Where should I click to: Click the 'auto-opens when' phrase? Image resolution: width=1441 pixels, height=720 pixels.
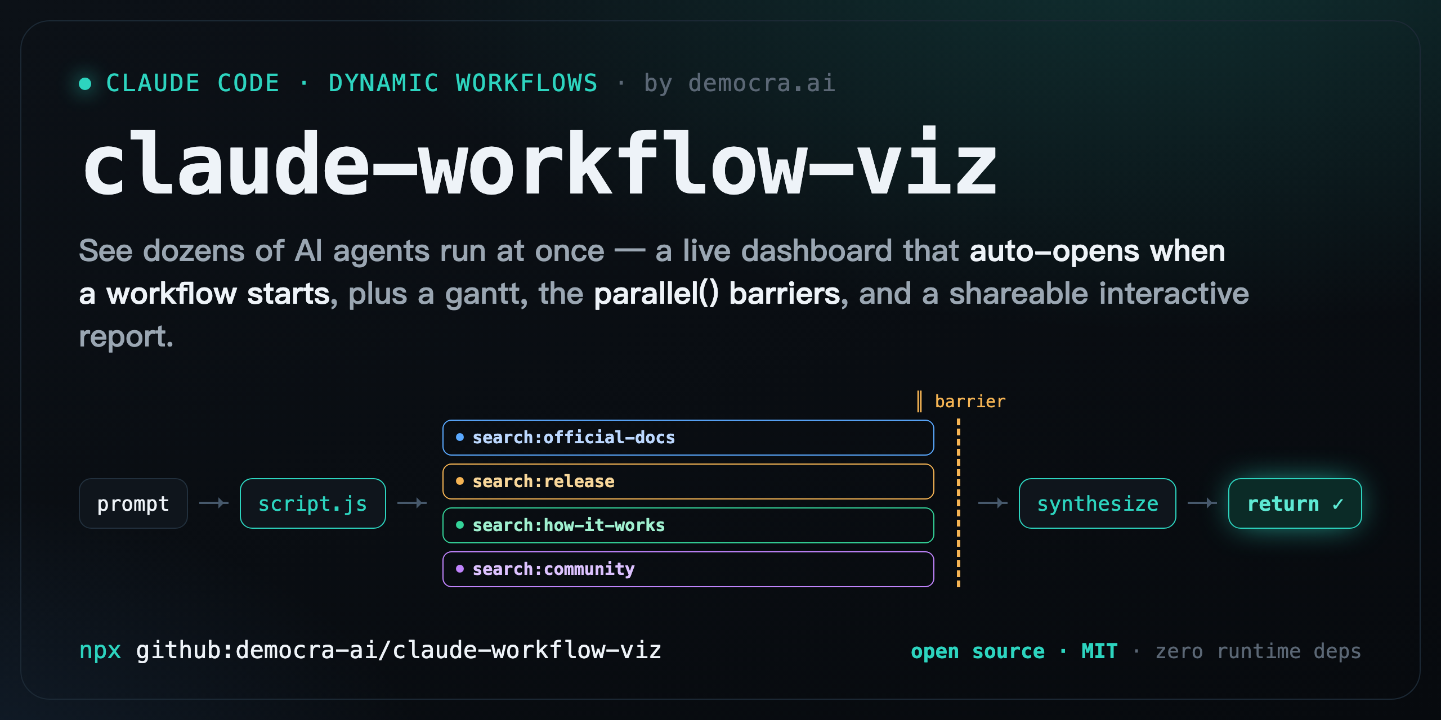click(1097, 251)
